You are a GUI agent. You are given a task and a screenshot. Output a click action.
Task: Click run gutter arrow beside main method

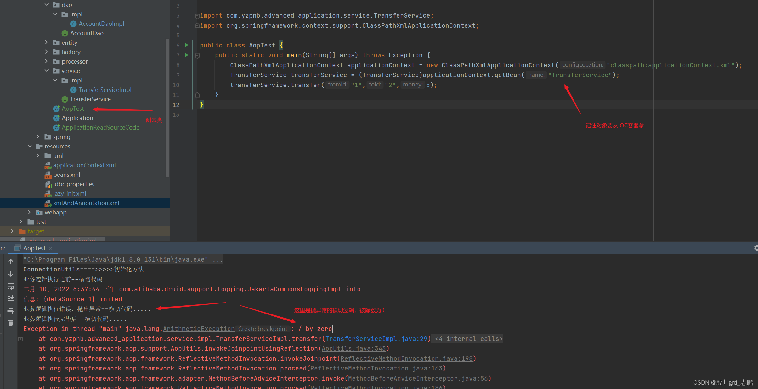(x=186, y=55)
